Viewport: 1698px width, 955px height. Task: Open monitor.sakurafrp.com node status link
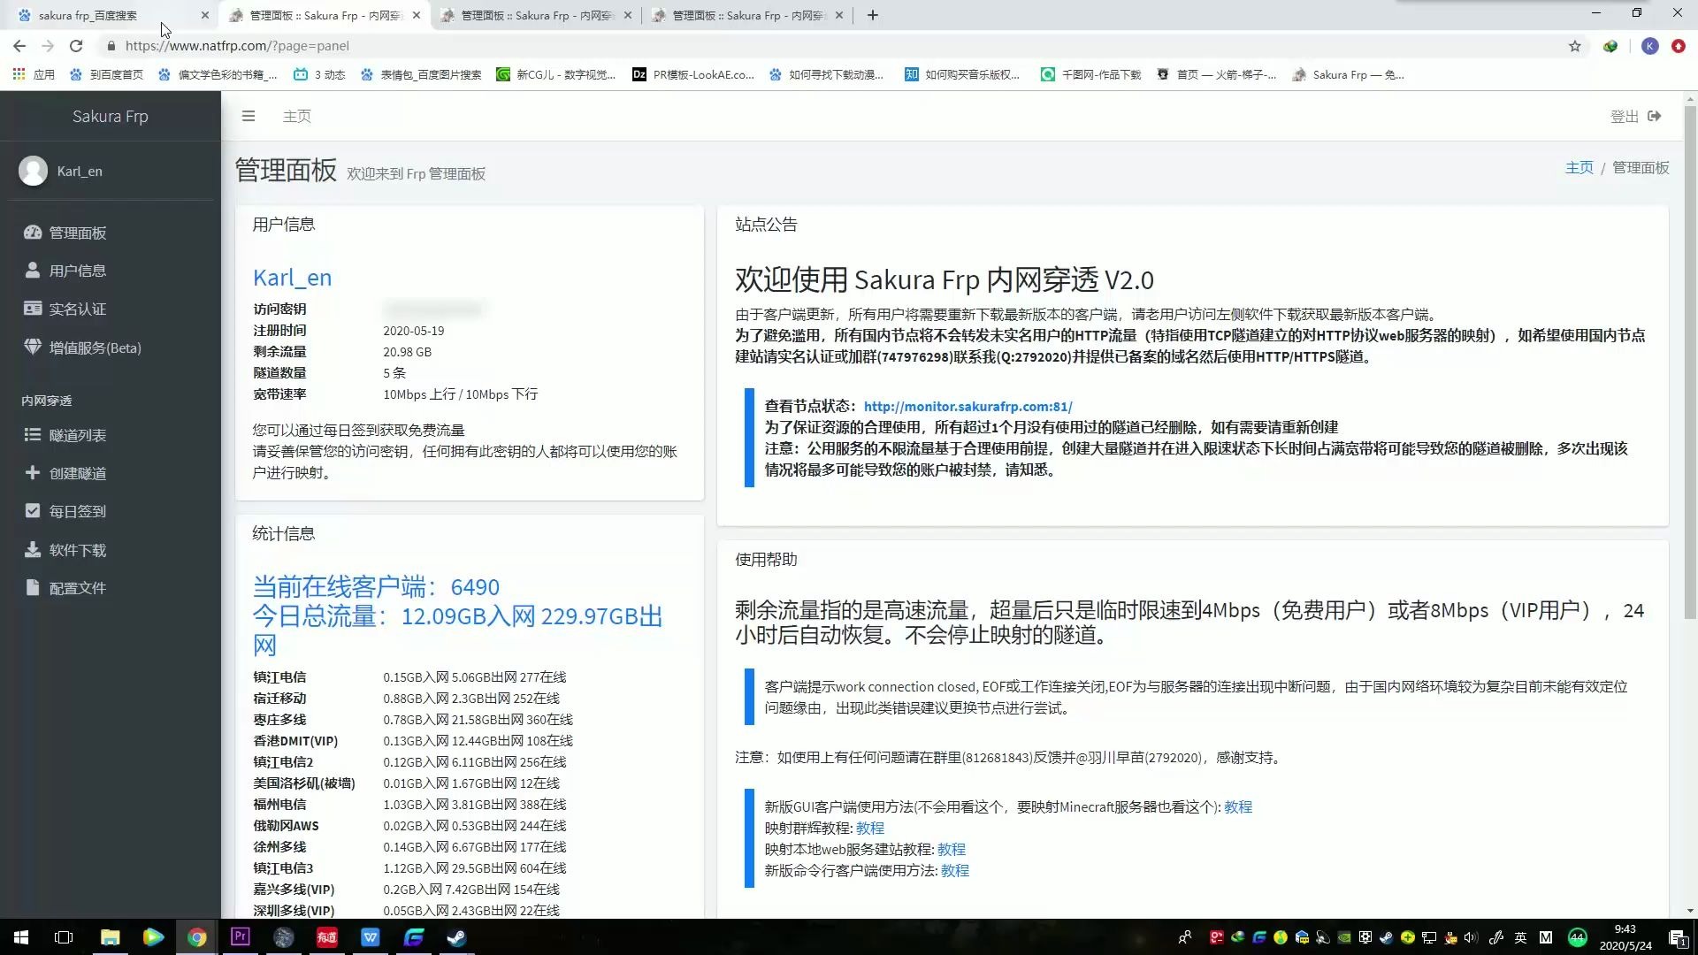tap(968, 407)
